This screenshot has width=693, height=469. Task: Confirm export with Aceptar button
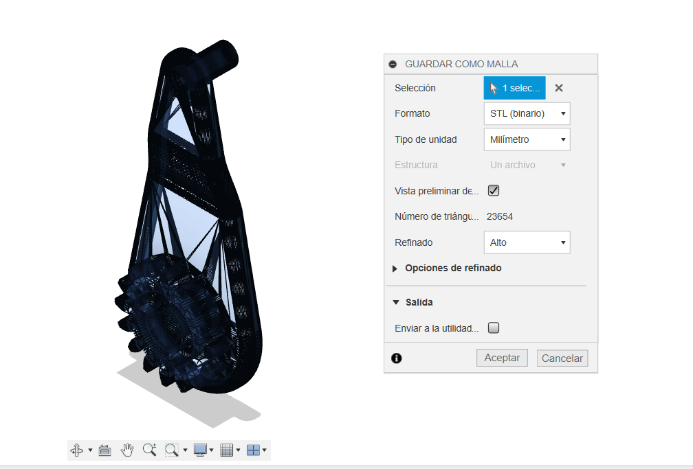pyautogui.click(x=502, y=358)
